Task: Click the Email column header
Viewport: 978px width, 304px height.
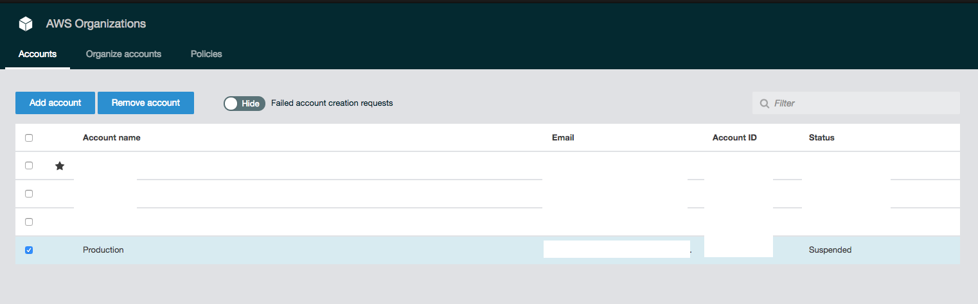Action: 563,138
